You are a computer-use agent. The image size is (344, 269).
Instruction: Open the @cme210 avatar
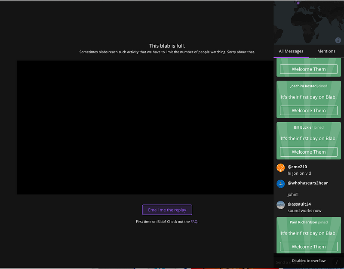click(280, 168)
